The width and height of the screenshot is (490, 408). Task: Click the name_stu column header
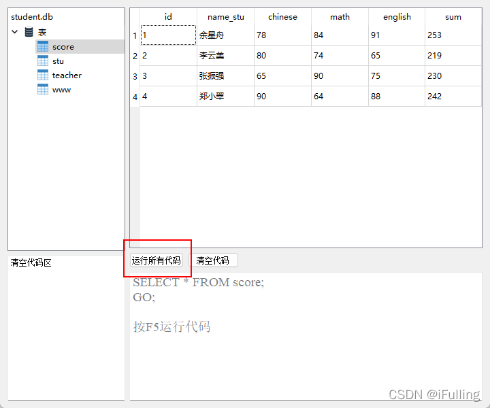[x=226, y=17]
